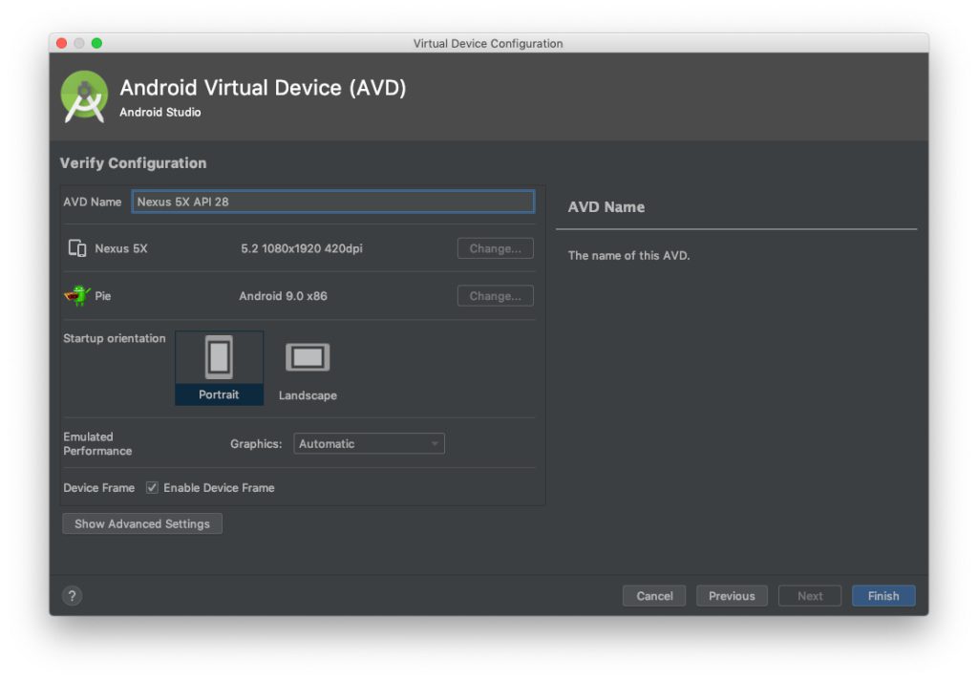Select Portrait startup orientation

click(x=219, y=368)
